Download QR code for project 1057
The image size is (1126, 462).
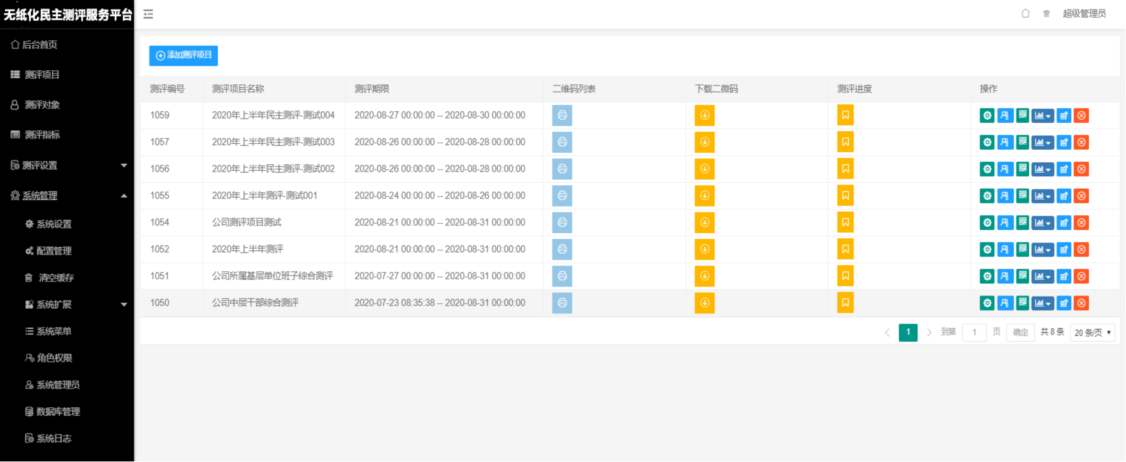point(705,142)
